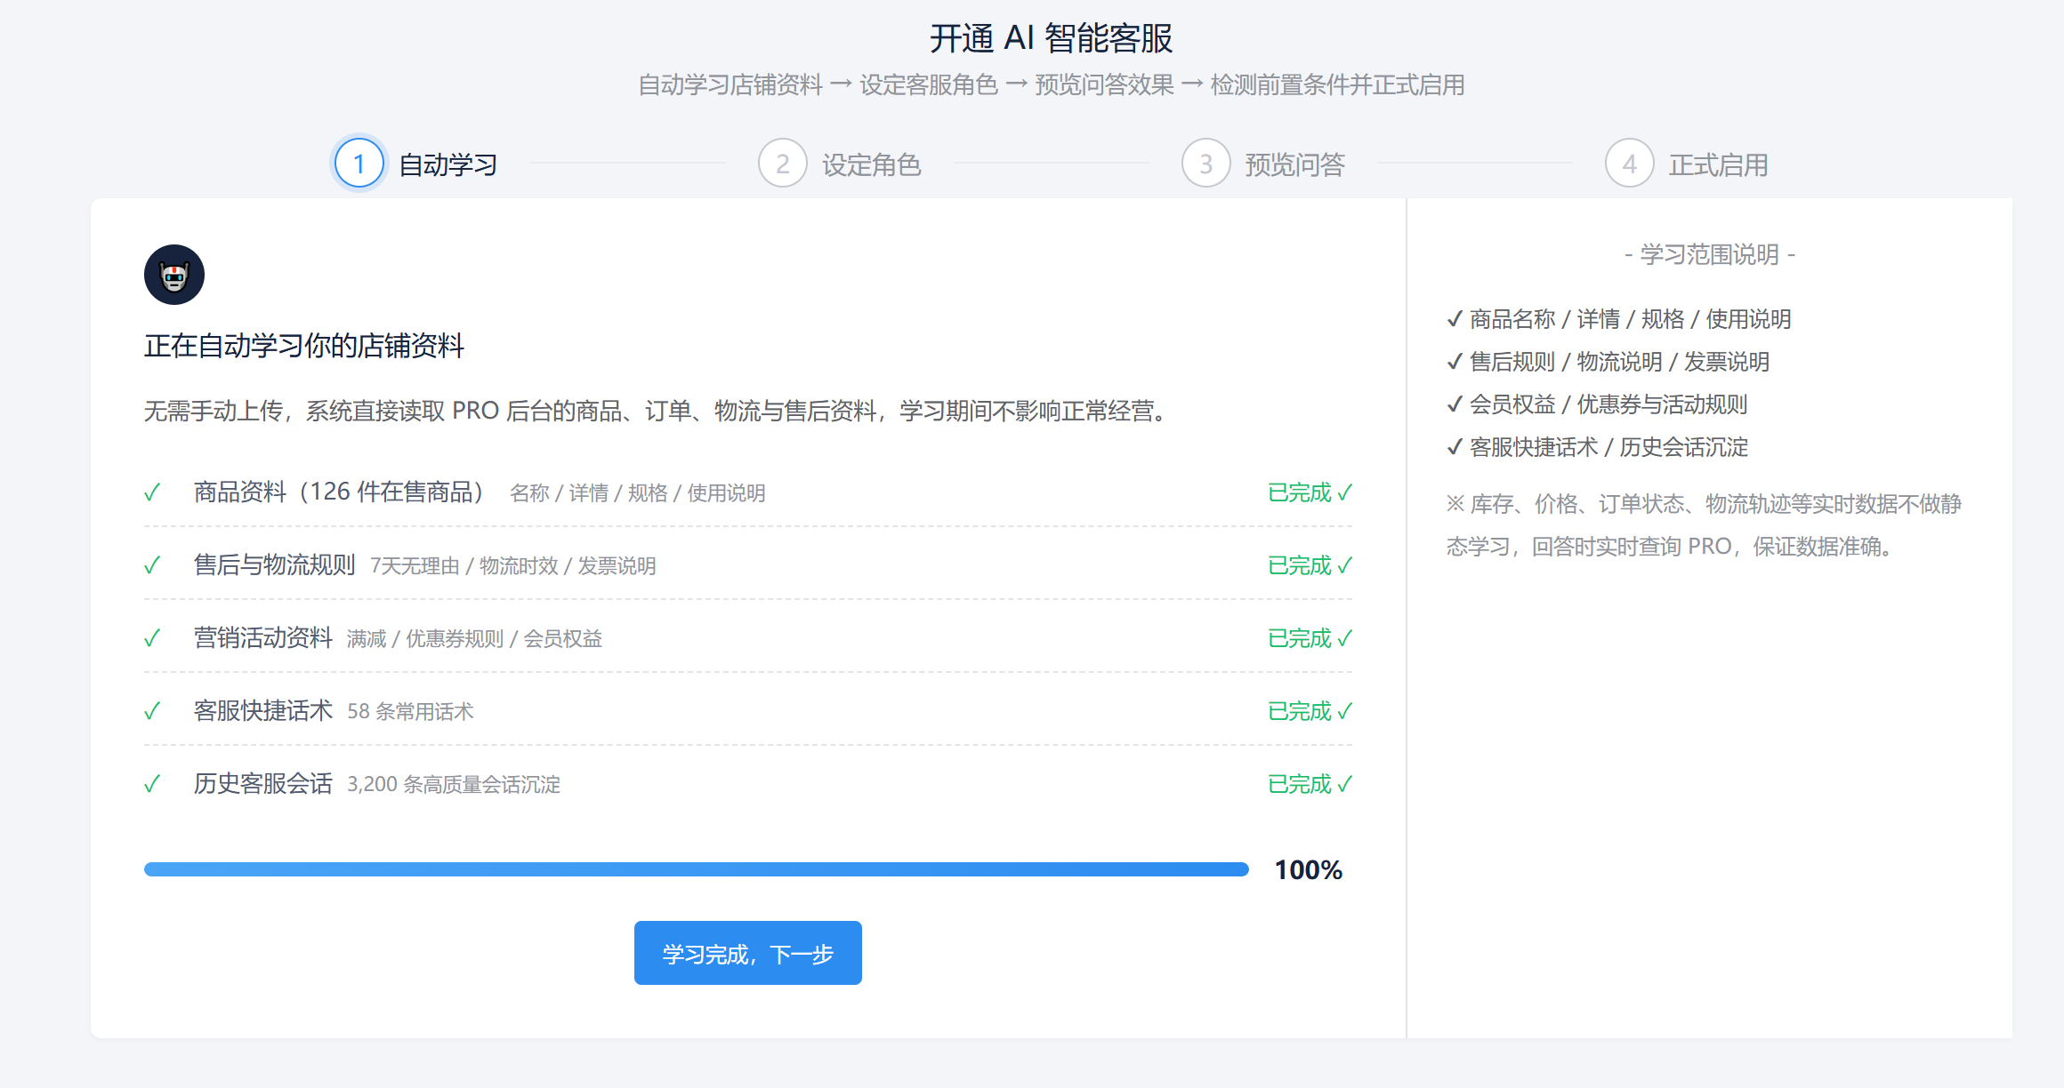
Task: Click the 营销活动资料 row title
Action: pos(263,637)
